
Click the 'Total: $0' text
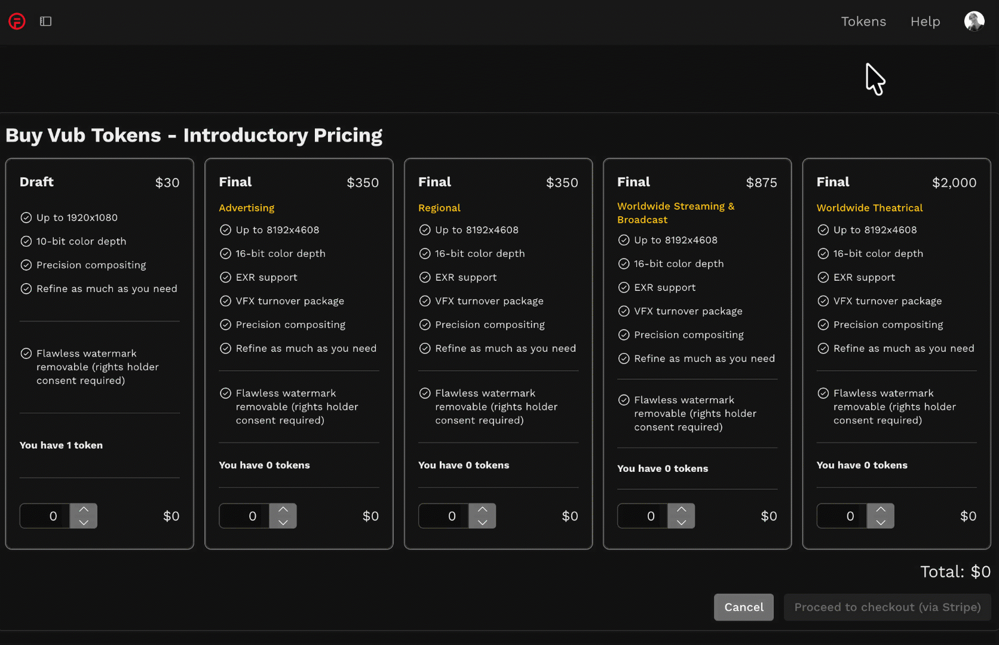click(955, 572)
